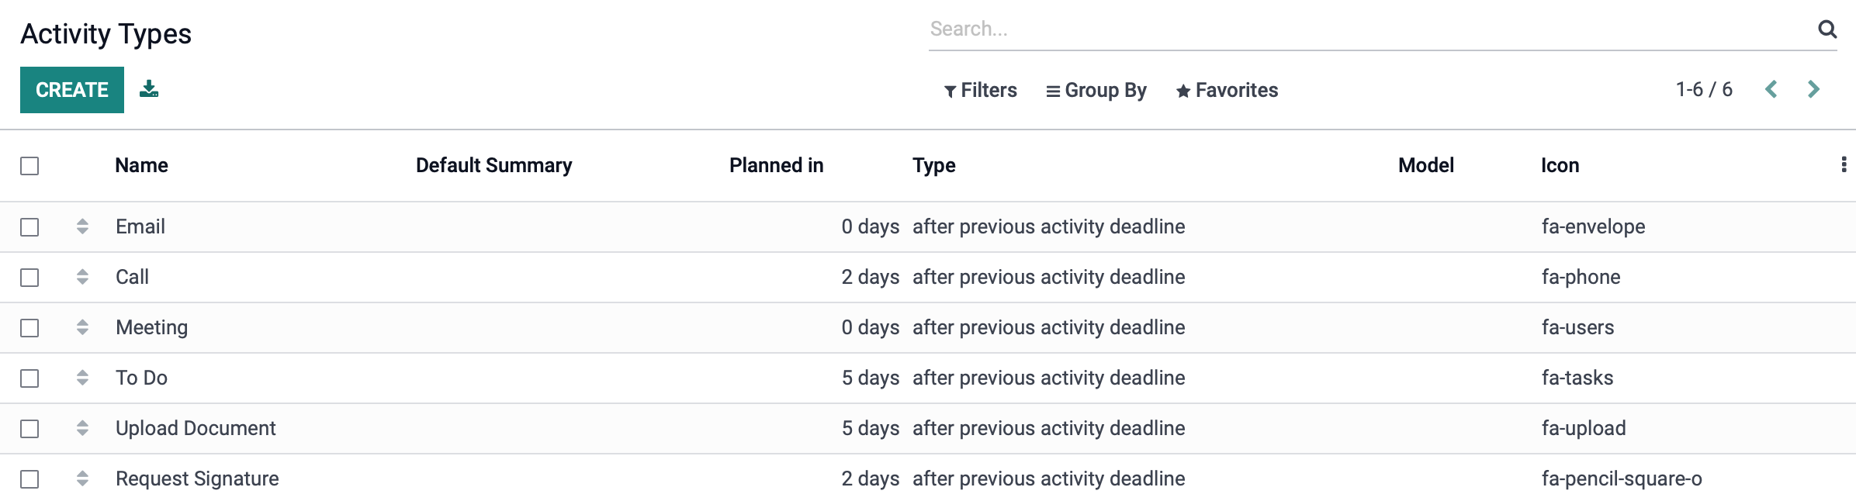The width and height of the screenshot is (1856, 501).
Task: Click drag handle for Email row
Action: [x=82, y=226]
